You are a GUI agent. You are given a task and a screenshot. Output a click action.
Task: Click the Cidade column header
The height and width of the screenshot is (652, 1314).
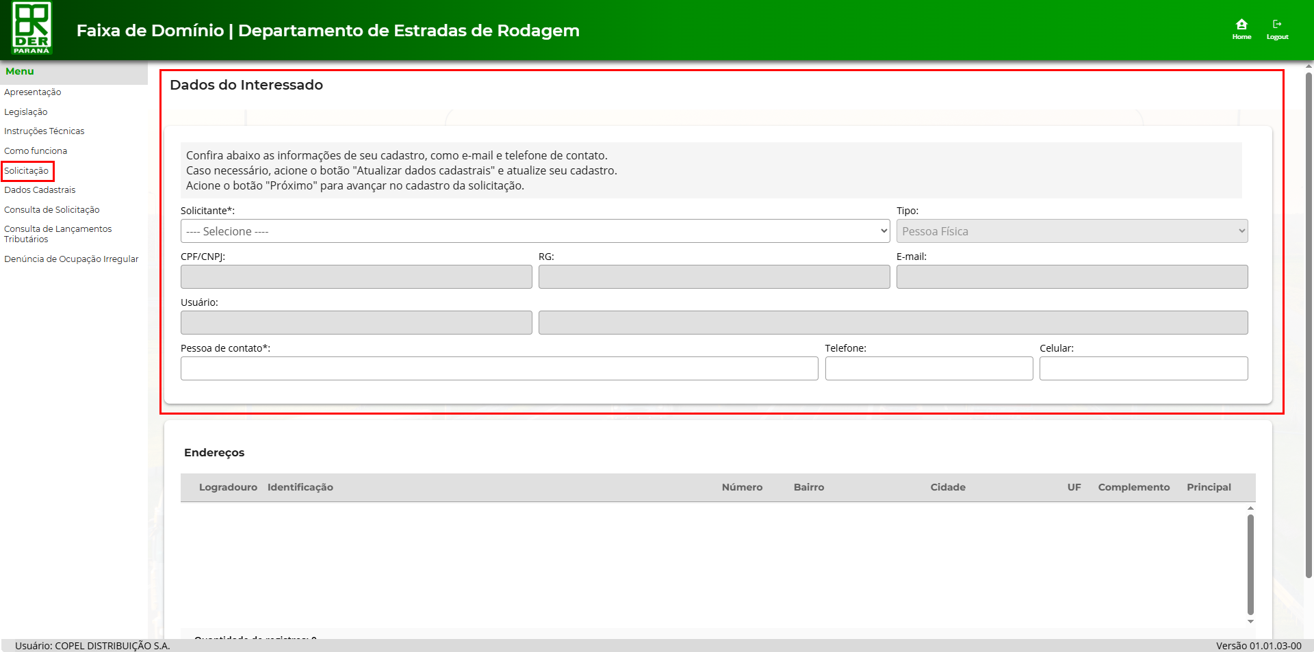click(948, 487)
